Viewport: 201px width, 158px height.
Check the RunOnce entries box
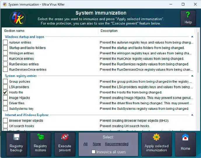tap(5, 58)
